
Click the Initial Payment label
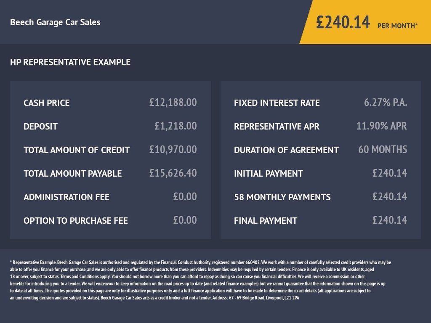269,173
